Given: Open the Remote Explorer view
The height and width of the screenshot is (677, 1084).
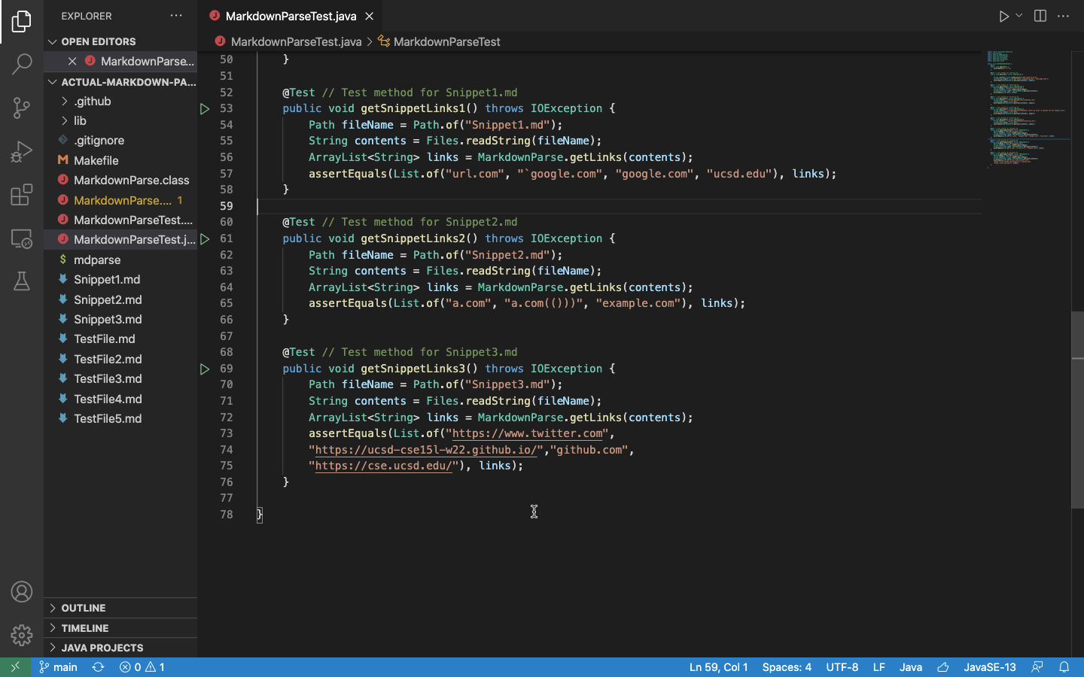Looking at the screenshot, I should point(22,238).
